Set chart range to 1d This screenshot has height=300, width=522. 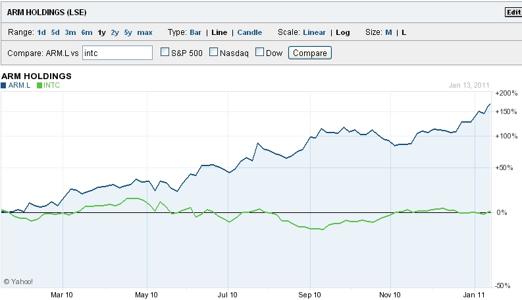[x=41, y=33]
